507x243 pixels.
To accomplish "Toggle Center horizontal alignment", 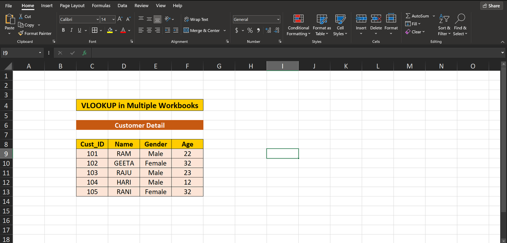I will 150,30.
